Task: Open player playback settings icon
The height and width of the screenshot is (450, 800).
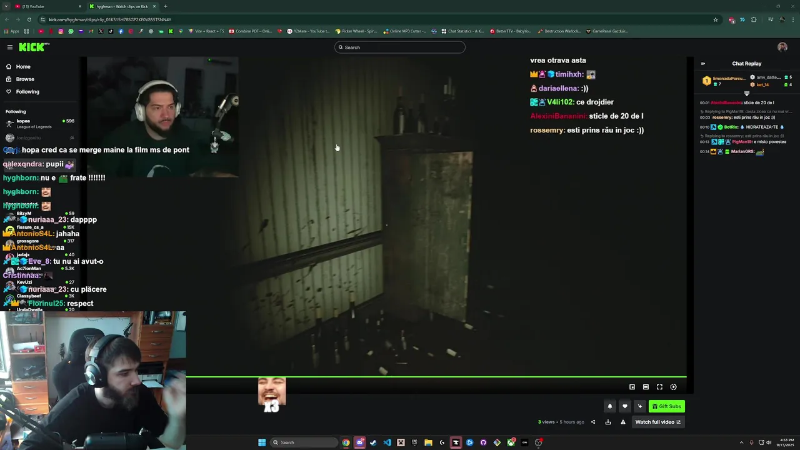Action: (x=673, y=387)
